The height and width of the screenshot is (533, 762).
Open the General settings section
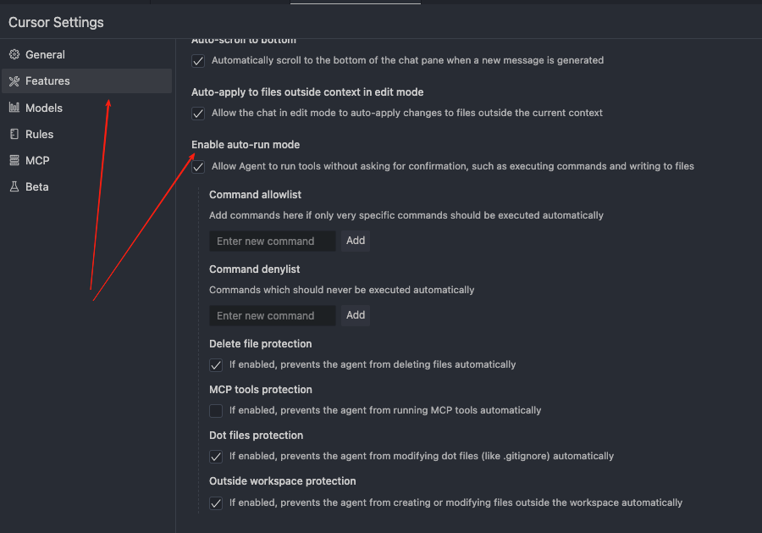click(86, 54)
